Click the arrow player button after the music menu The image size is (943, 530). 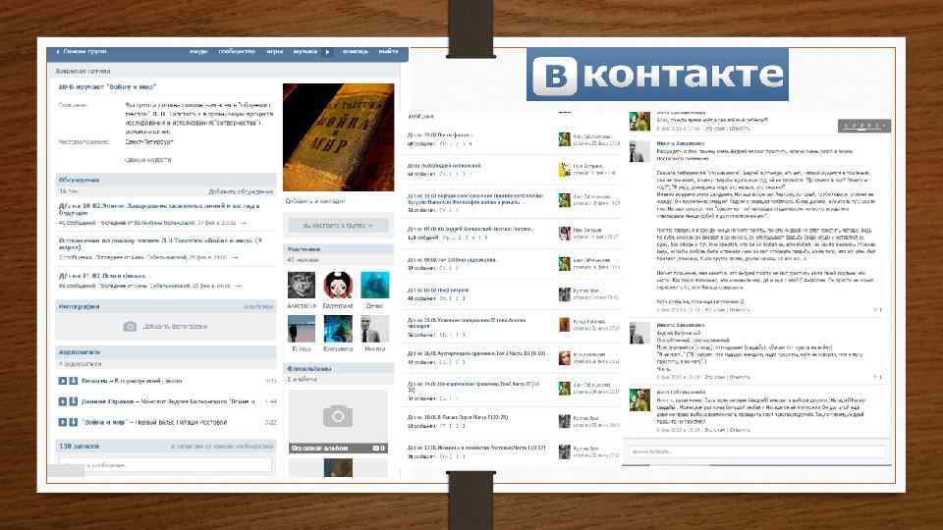327,52
